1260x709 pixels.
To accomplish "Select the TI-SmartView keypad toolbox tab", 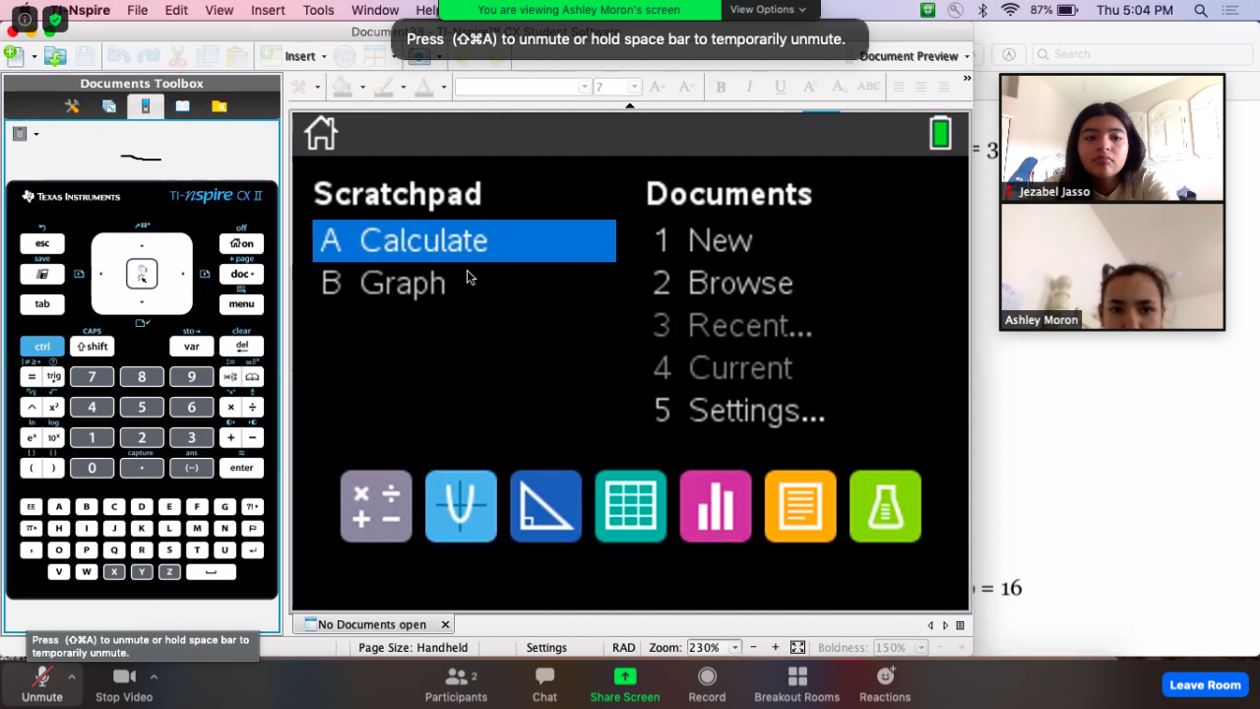I will pyautogui.click(x=146, y=106).
